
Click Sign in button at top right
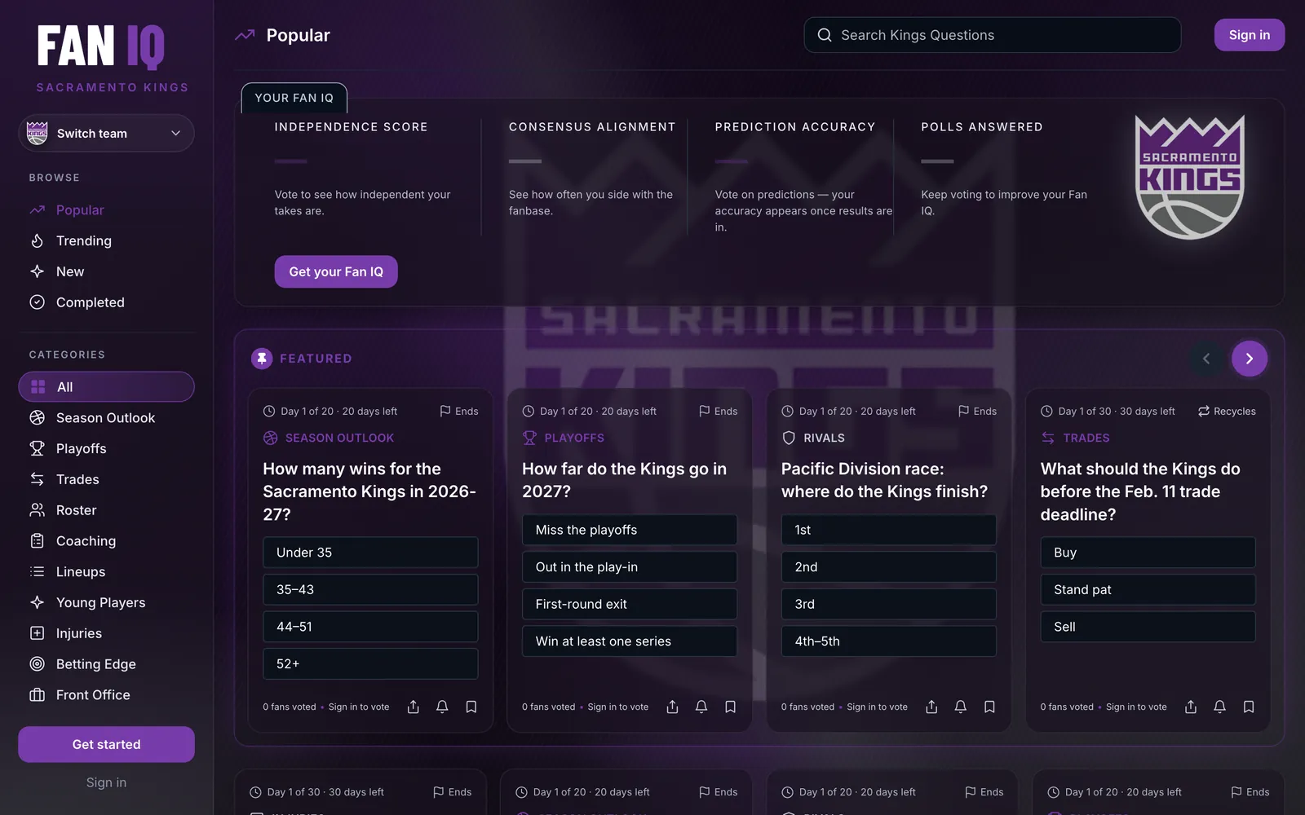tap(1249, 35)
